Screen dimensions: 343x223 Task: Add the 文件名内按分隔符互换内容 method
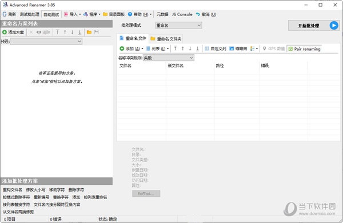pyautogui.click(x=57, y=205)
